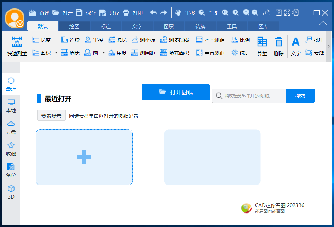
Task: Click the Delete (删除) trash icon
Action: (279, 46)
